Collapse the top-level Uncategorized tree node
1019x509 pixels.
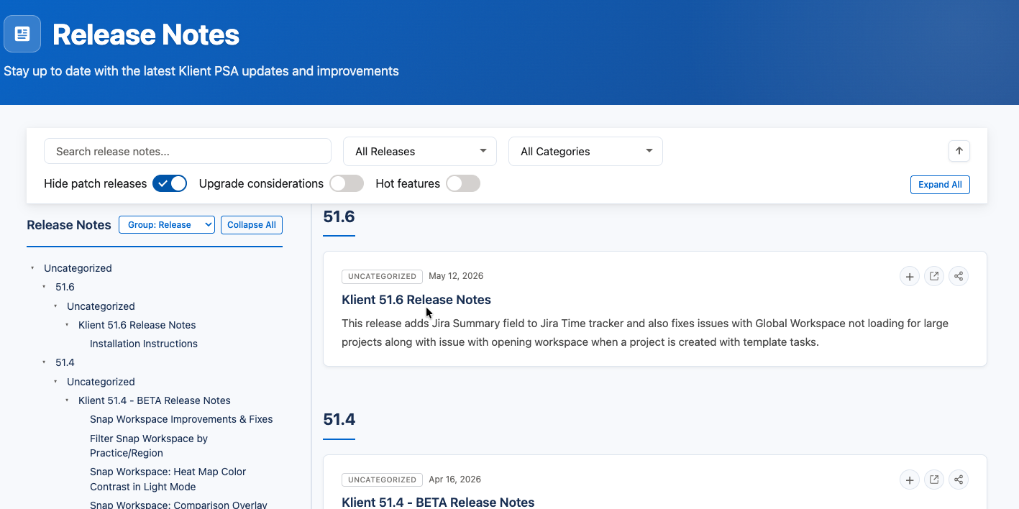32,268
